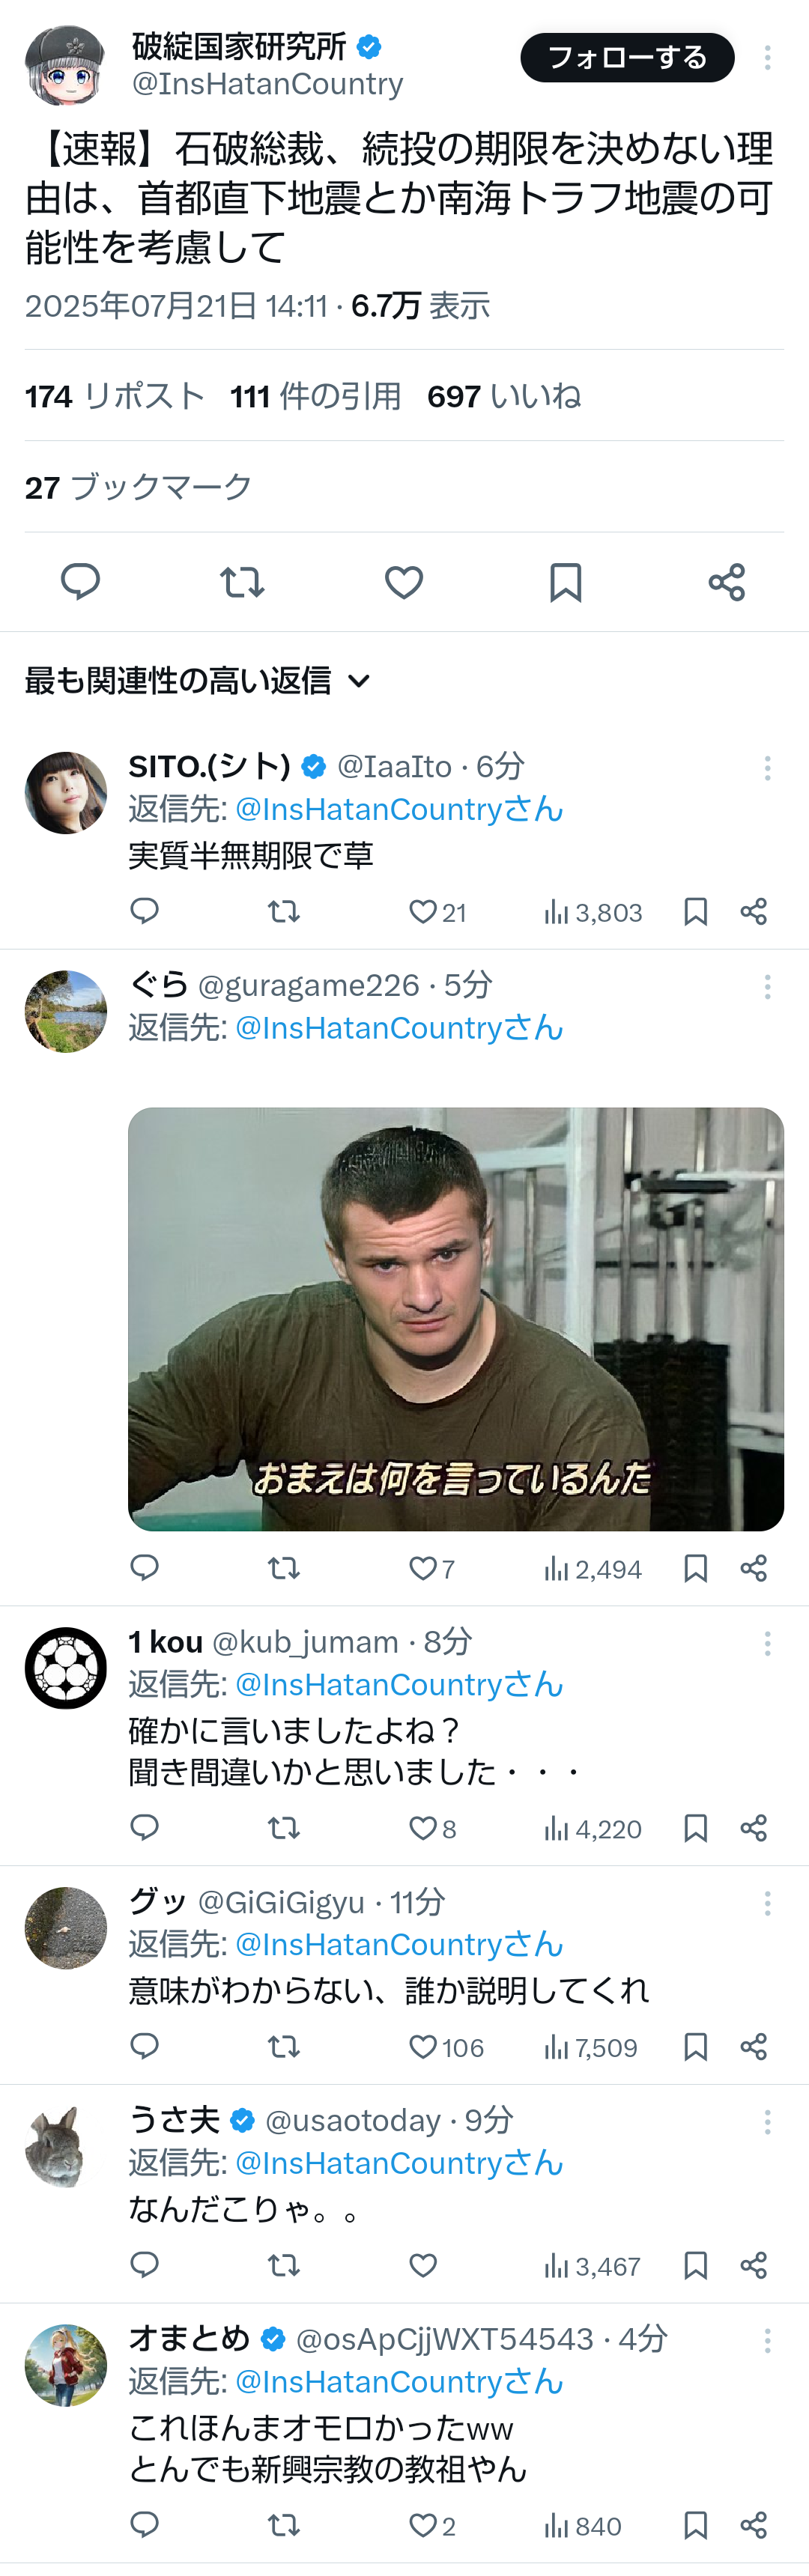Open comment icon on オまとめ's reply
Screen dimensions: 809x2576
(x=145, y=2525)
